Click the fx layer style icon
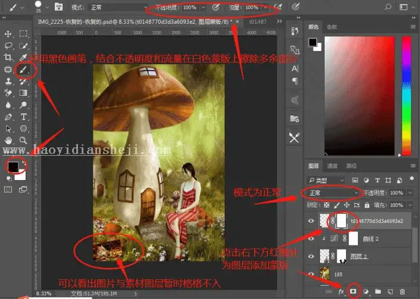420x299 pixels. 341,291
